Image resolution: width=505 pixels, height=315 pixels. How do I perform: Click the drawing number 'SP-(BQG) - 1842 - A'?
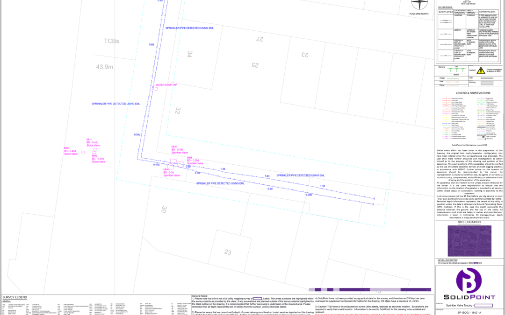pyautogui.click(x=469, y=312)
